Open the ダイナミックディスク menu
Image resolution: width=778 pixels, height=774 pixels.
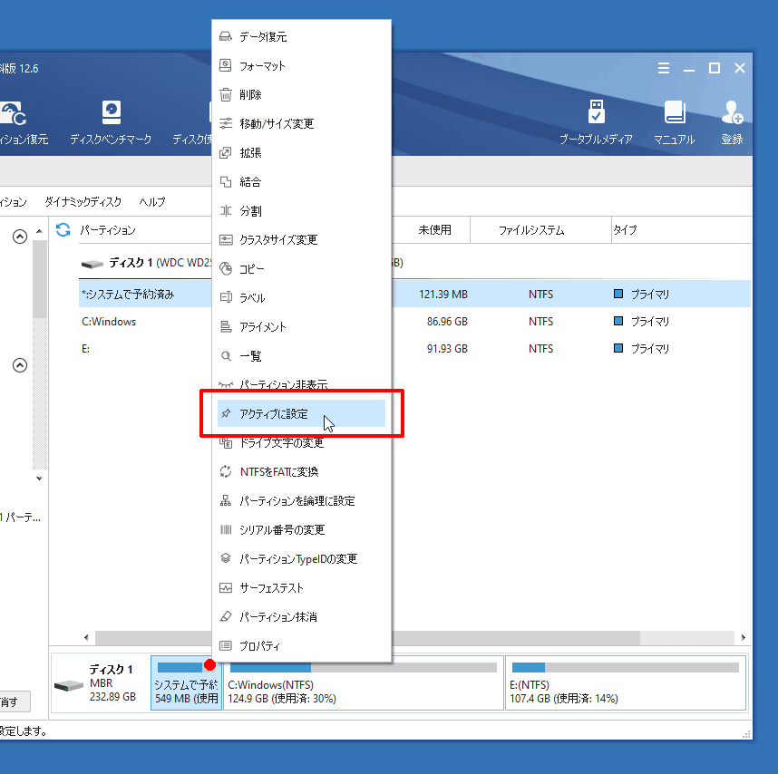[x=83, y=202]
